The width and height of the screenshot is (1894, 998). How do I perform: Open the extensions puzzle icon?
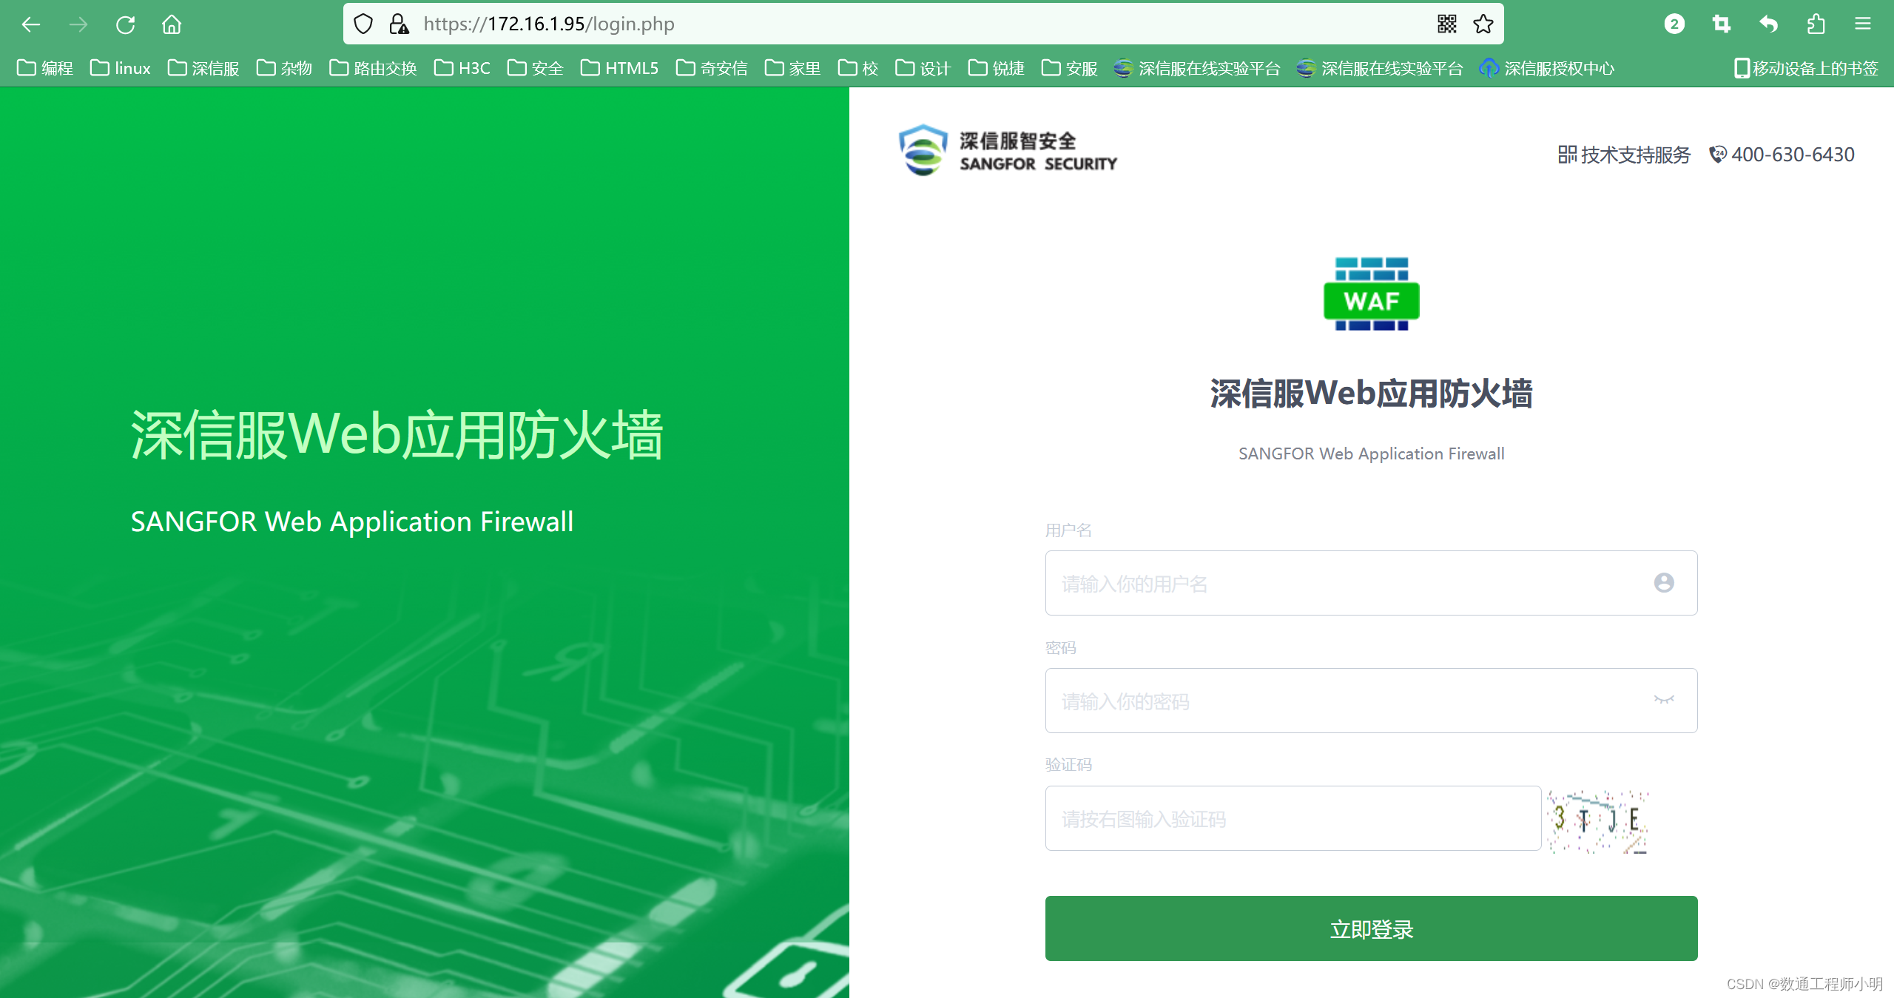click(x=1816, y=24)
